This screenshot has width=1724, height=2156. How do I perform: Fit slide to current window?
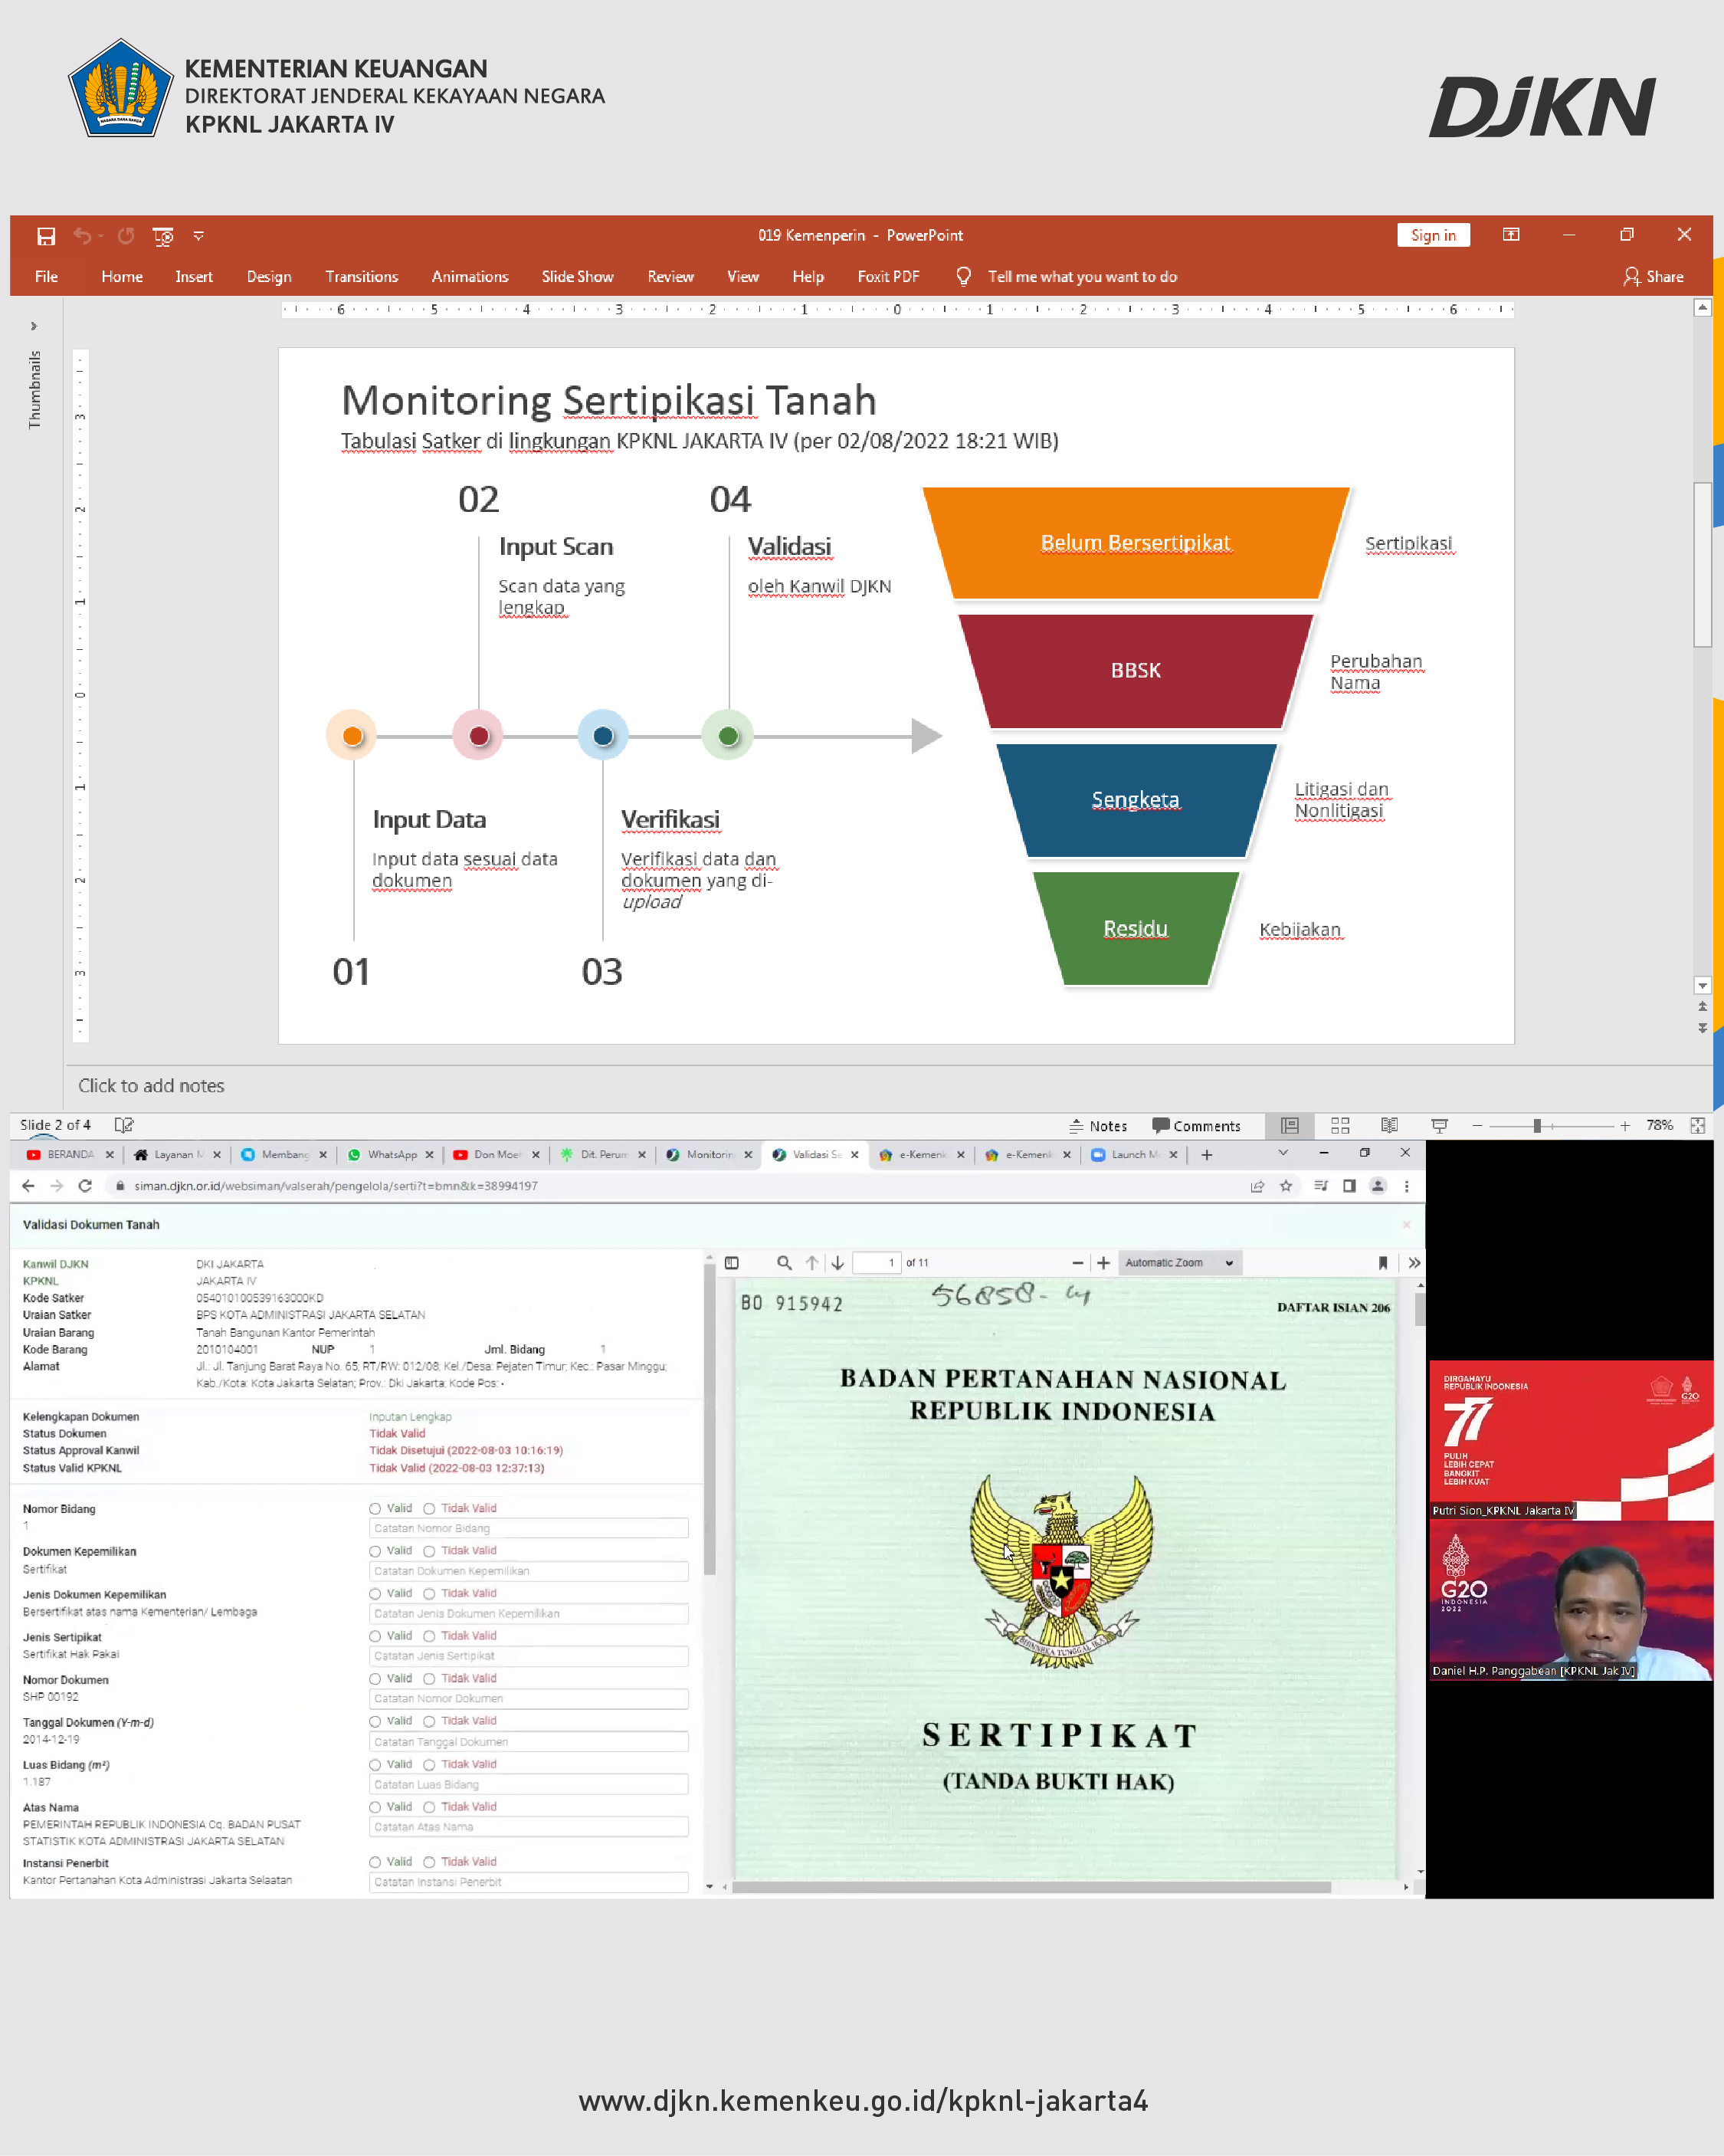point(1697,1125)
